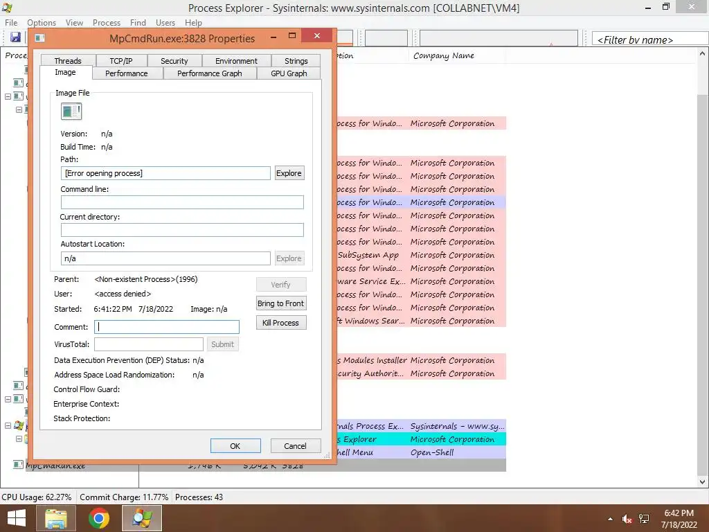The width and height of the screenshot is (709, 532).
Task: Open File Explorer from the taskbar
Action: pyautogui.click(x=55, y=518)
